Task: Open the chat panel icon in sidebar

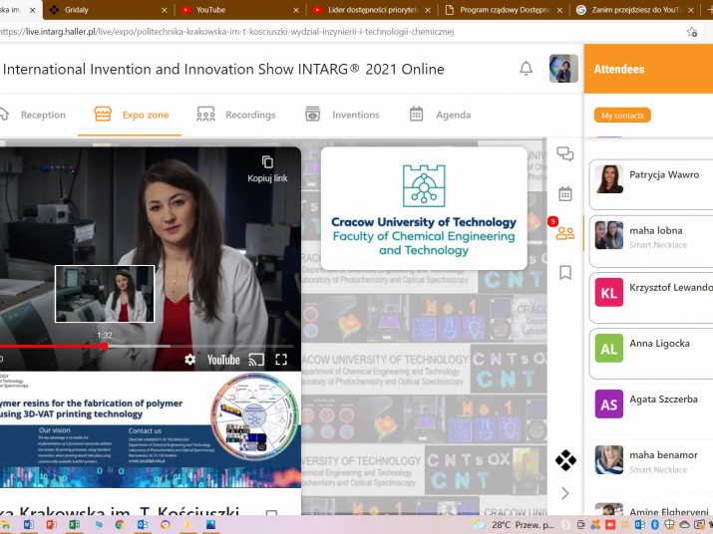Action: click(565, 153)
